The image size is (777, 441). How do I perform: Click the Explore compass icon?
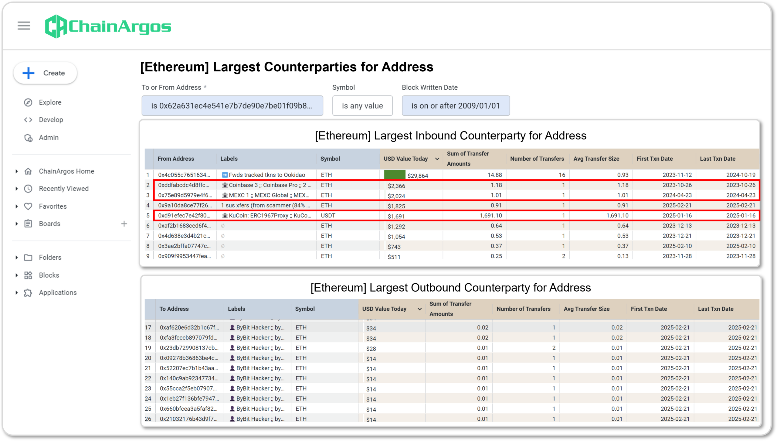[28, 102]
